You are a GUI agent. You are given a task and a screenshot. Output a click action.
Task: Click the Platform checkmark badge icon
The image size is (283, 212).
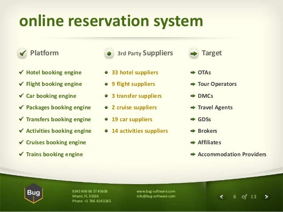pyautogui.click(x=22, y=53)
